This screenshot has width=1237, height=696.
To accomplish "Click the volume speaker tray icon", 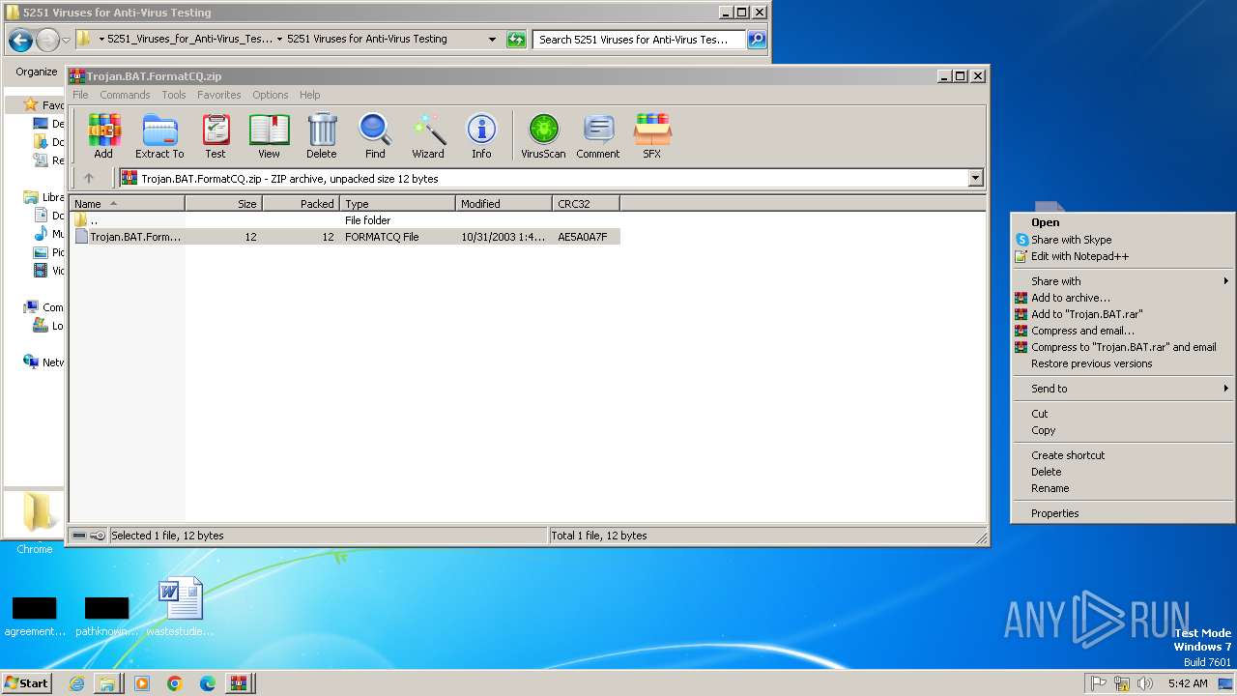I will pyautogui.click(x=1145, y=682).
